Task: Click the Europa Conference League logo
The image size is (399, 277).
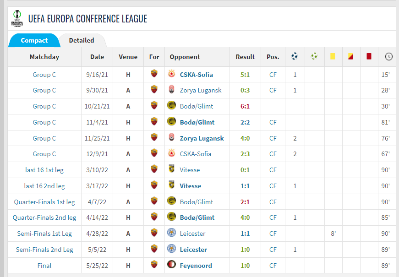Action: 17,18
